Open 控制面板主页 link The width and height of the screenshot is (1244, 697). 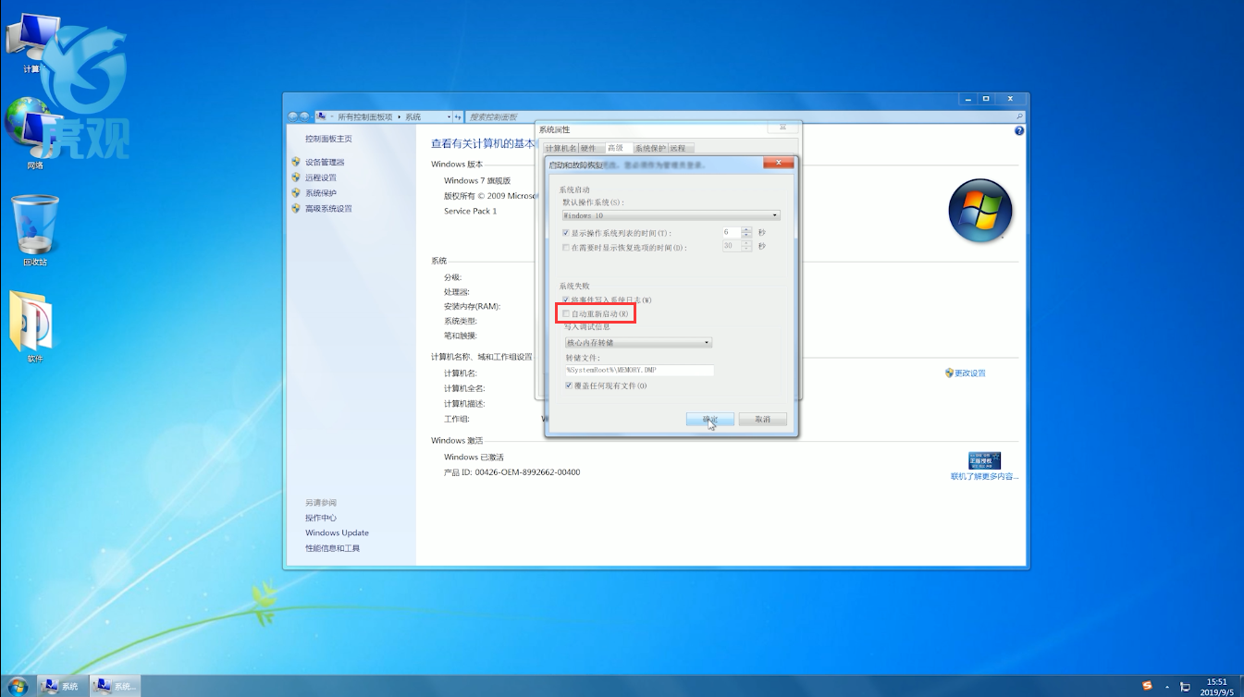coord(328,139)
